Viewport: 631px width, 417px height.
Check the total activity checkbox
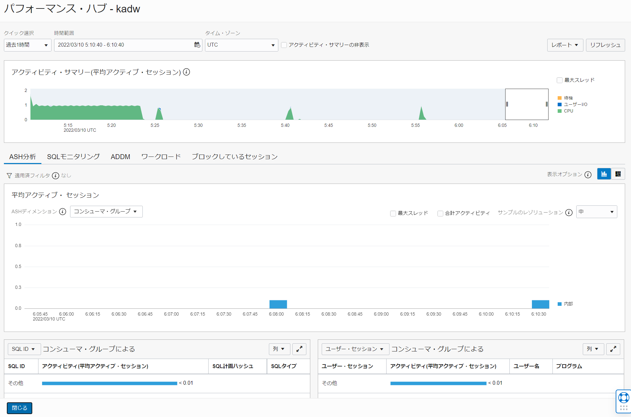point(440,213)
